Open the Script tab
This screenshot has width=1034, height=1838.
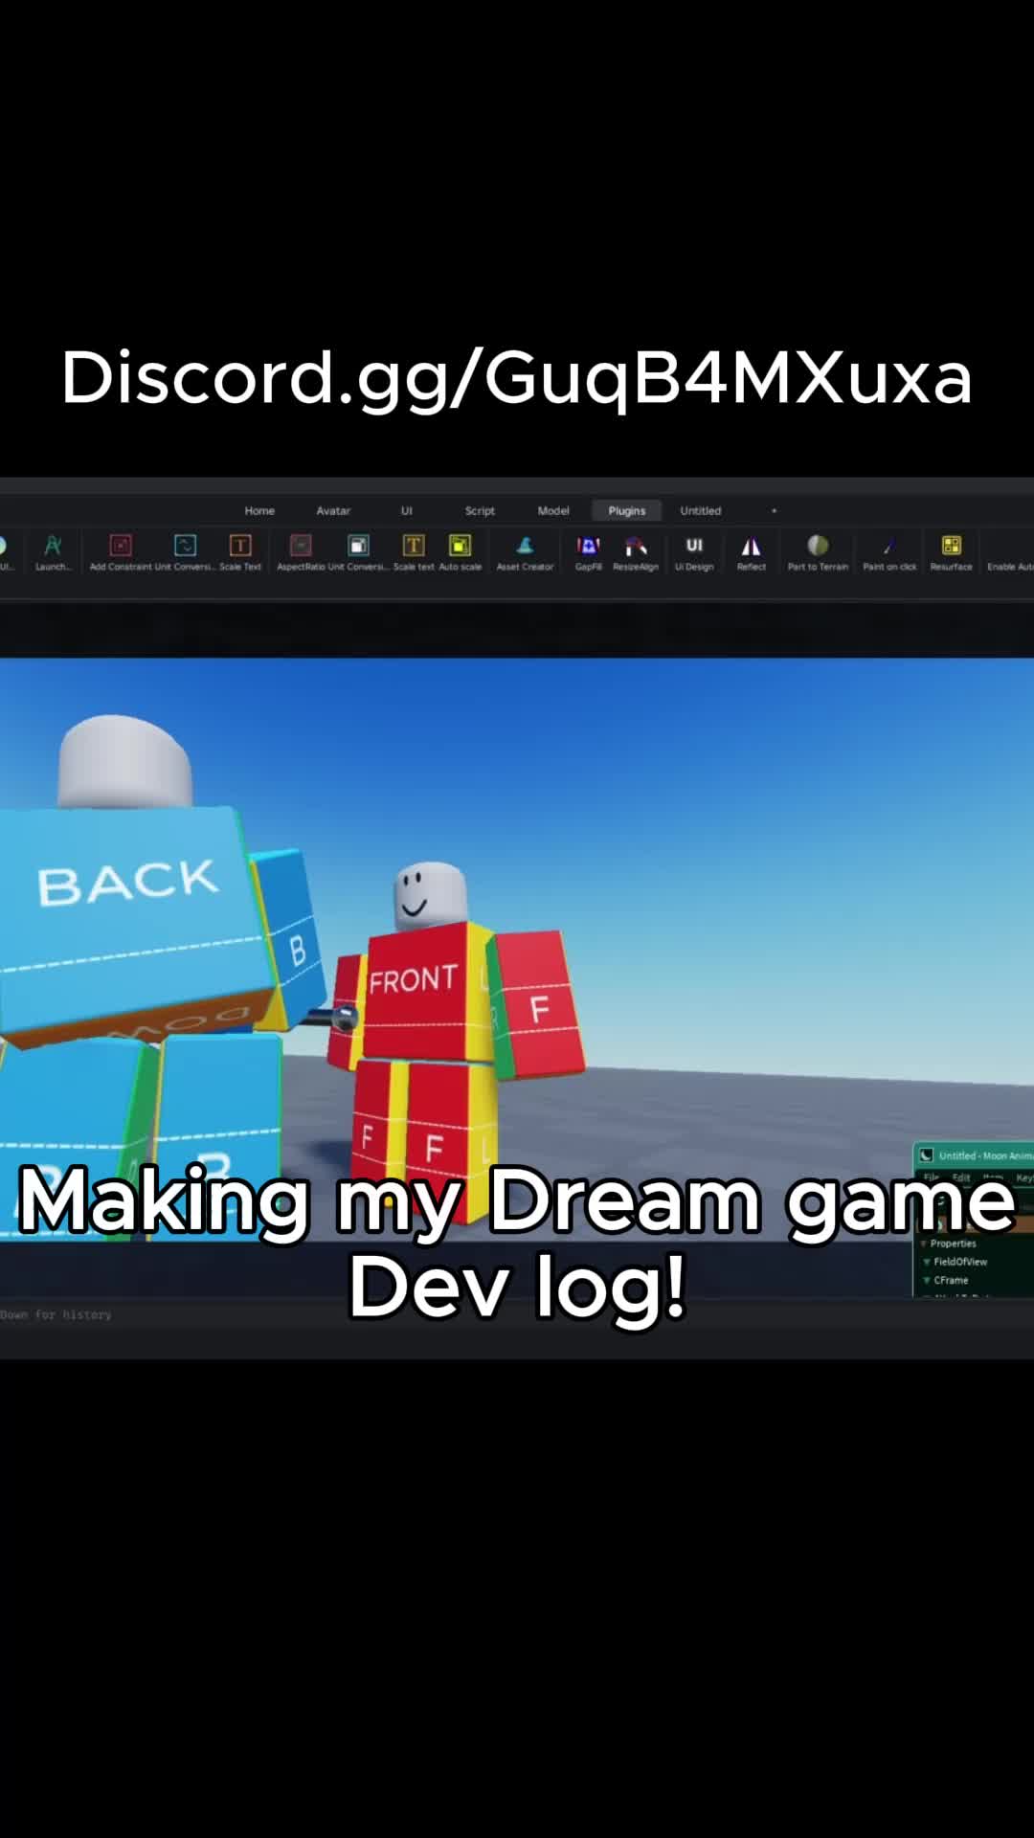pyautogui.click(x=480, y=511)
